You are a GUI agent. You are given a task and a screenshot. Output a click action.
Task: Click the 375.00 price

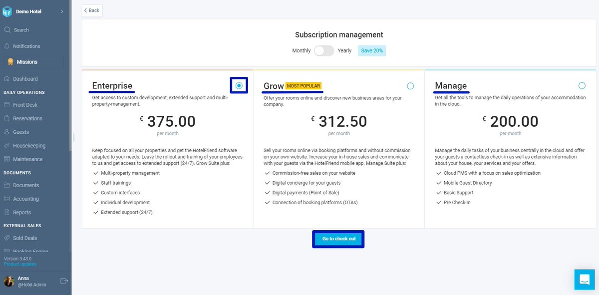click(x=171, y=121)
